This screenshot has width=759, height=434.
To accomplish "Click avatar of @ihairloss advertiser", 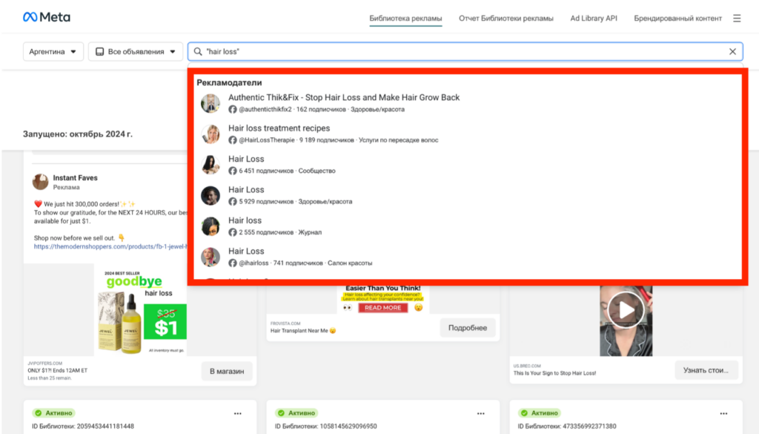I will (211, 257).
